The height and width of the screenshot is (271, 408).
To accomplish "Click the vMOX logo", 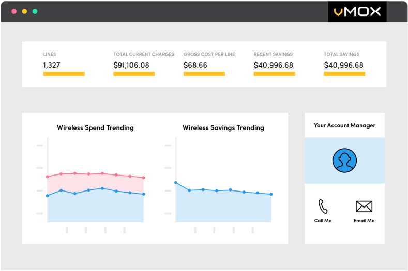I will point(357,11).
